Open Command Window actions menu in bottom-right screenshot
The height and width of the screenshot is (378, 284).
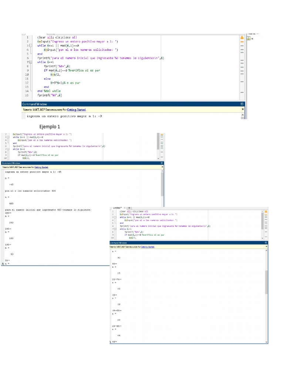point(266,243)
